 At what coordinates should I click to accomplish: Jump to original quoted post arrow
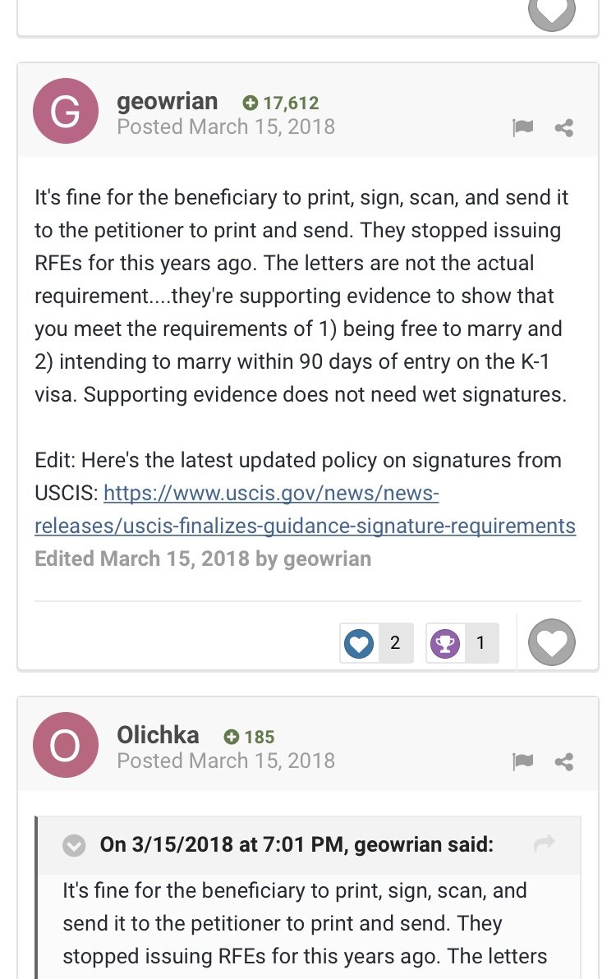[x=545, y=843]
